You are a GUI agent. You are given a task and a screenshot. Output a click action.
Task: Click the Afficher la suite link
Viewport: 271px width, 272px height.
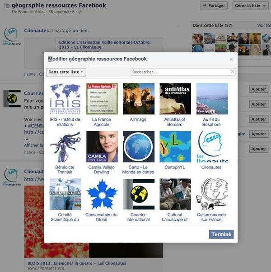(x=33, y=145)
